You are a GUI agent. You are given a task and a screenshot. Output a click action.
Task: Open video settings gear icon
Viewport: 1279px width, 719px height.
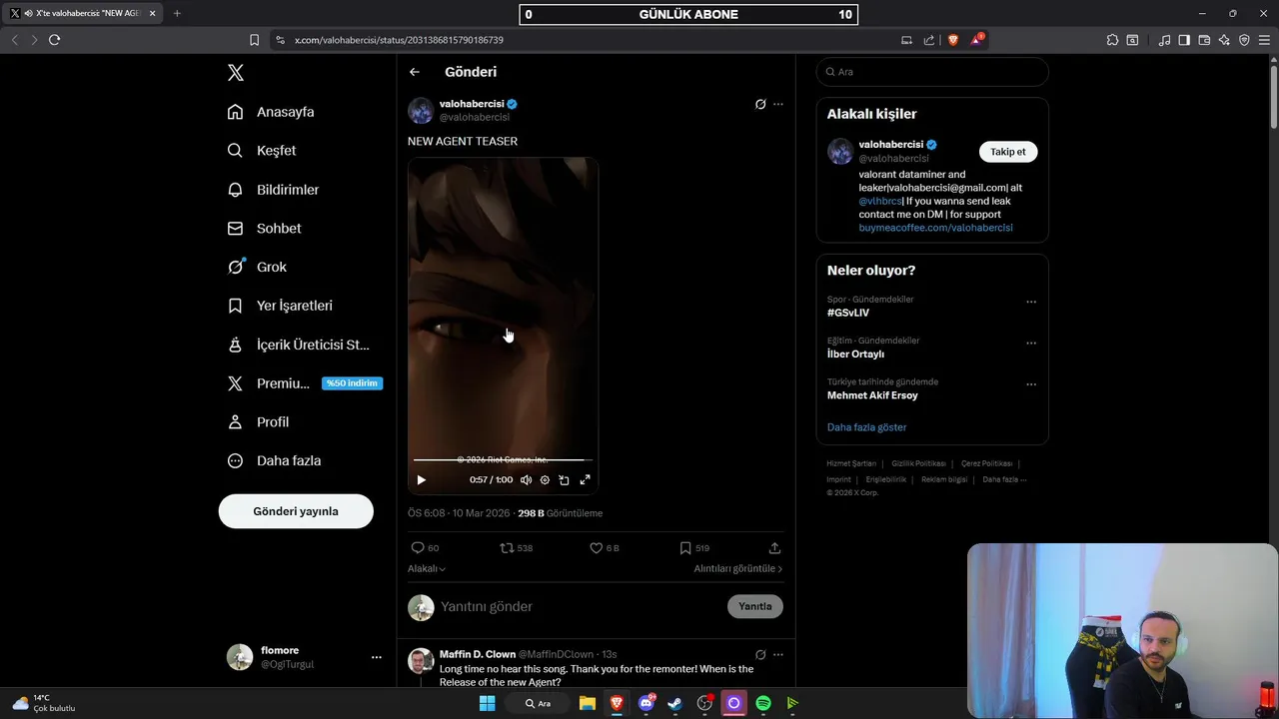(x=545, y=480)
